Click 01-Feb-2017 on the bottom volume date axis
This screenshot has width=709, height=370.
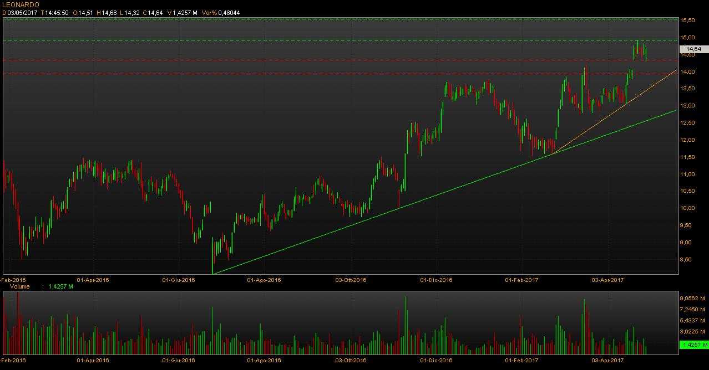(x=521, y=360)
